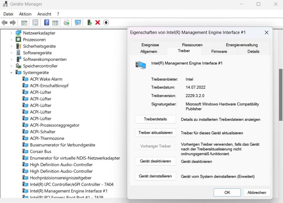Open the ? help menu
This screenshot has height=203, width=283.
coord(58,14)
